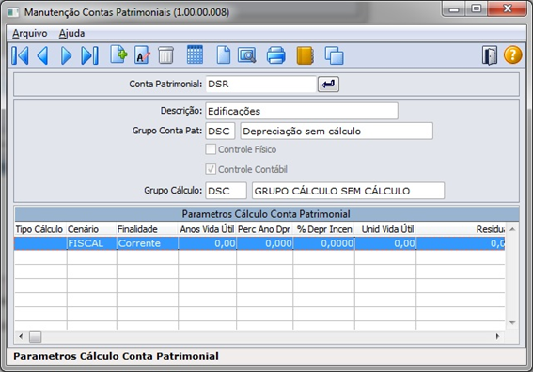Image resolution: width=533 pixels, height=372 pixels.
Task: Click the application icon in title bar
Action: click(x=13, y=12)
